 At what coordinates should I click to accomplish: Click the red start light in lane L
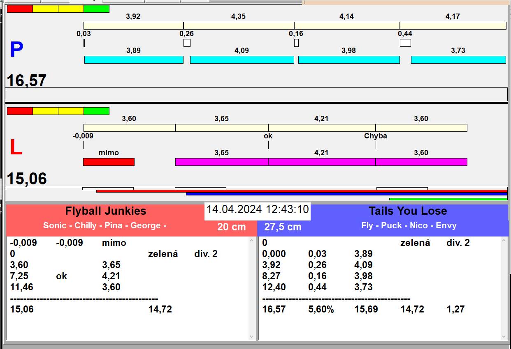point(20,111)
